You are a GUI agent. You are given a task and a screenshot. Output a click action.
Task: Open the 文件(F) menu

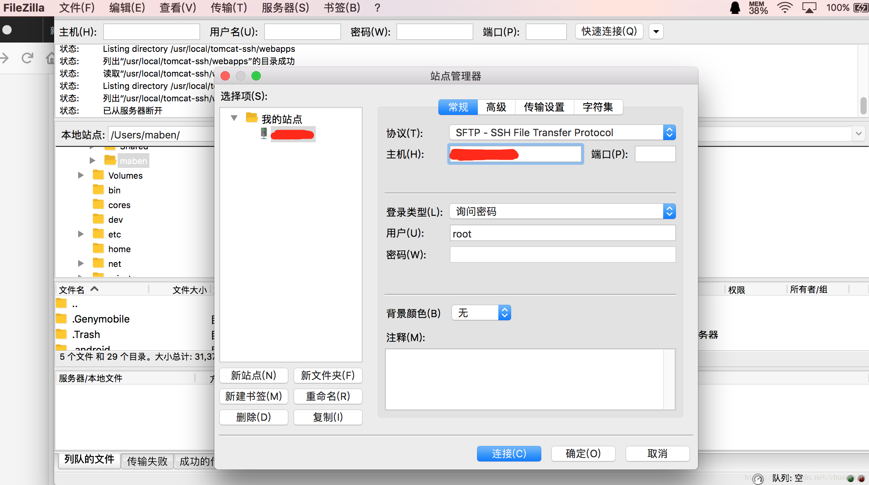tap(77, 8)
